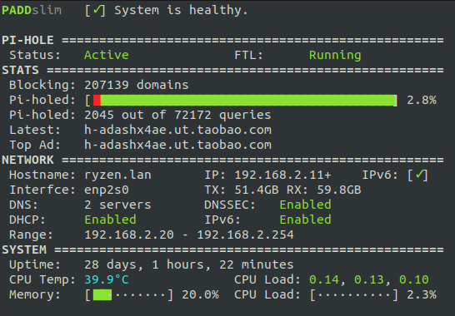Viewport: 455px width, 316px height.
Task: Select hostname 'ryzen.lan'
Action: coord(117,175)
